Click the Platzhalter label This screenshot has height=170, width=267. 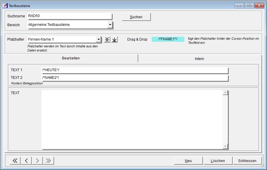point(16,39)
